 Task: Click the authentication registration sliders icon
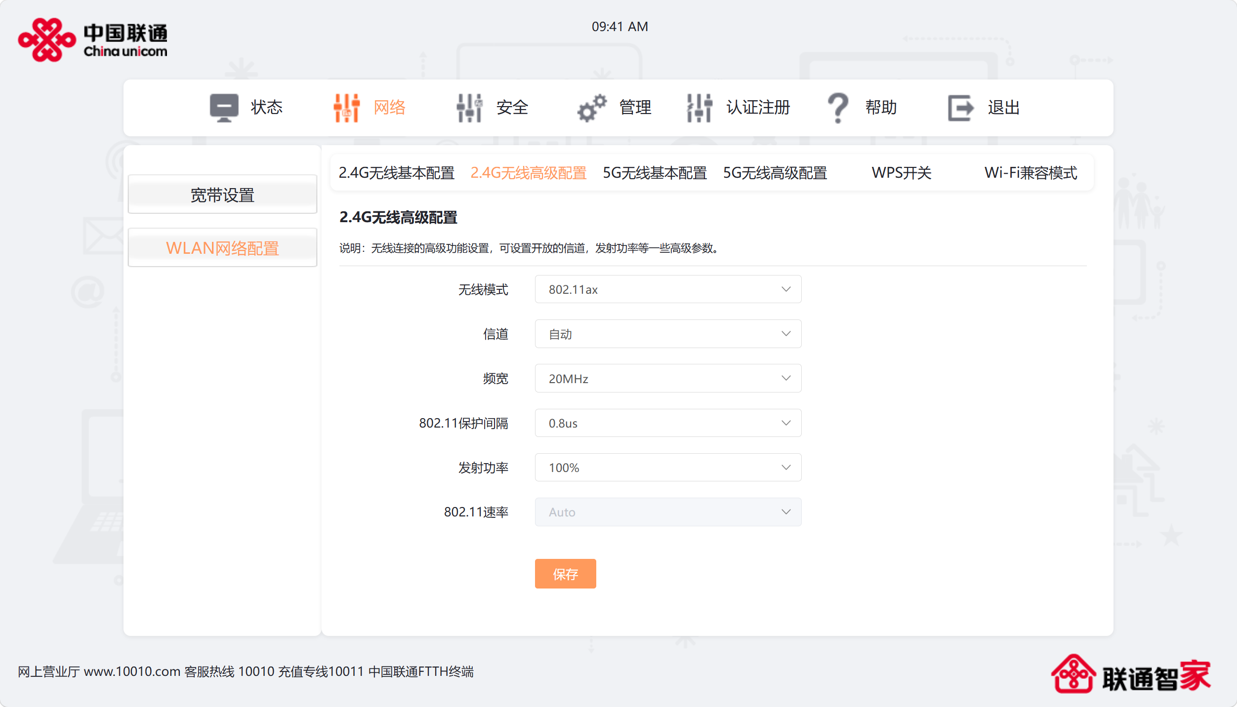pos(699,107)
